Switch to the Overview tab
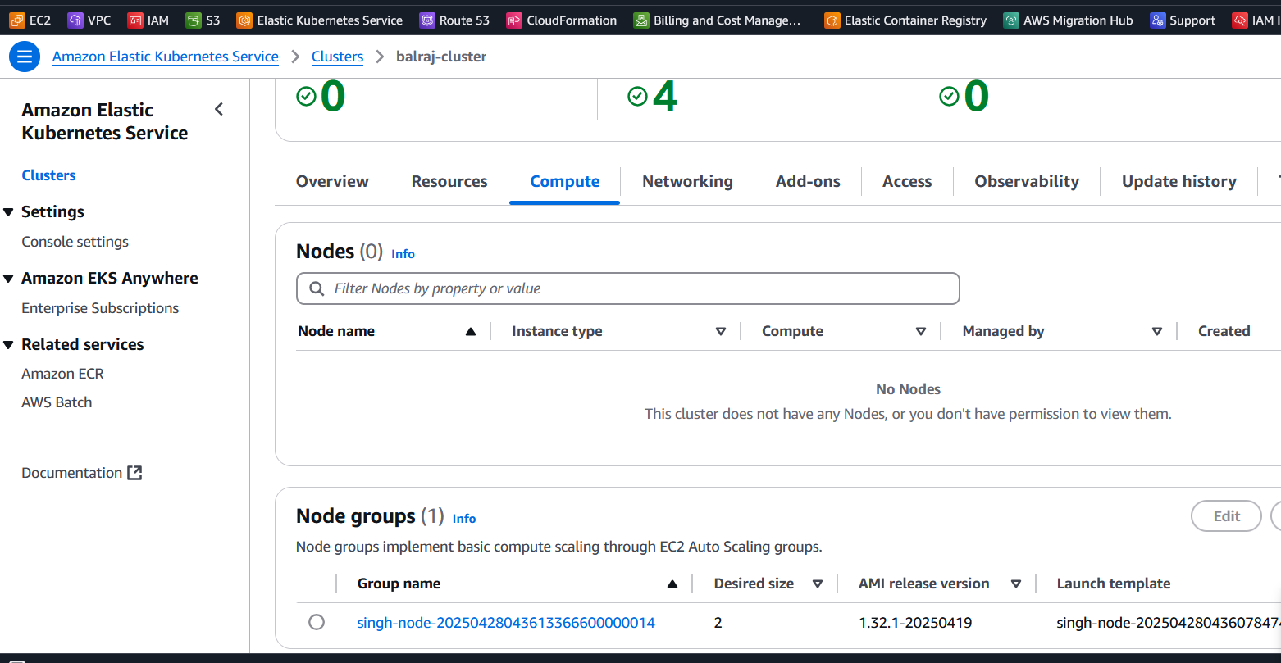Screen dimensions: 1281x663 pos(332,181)
